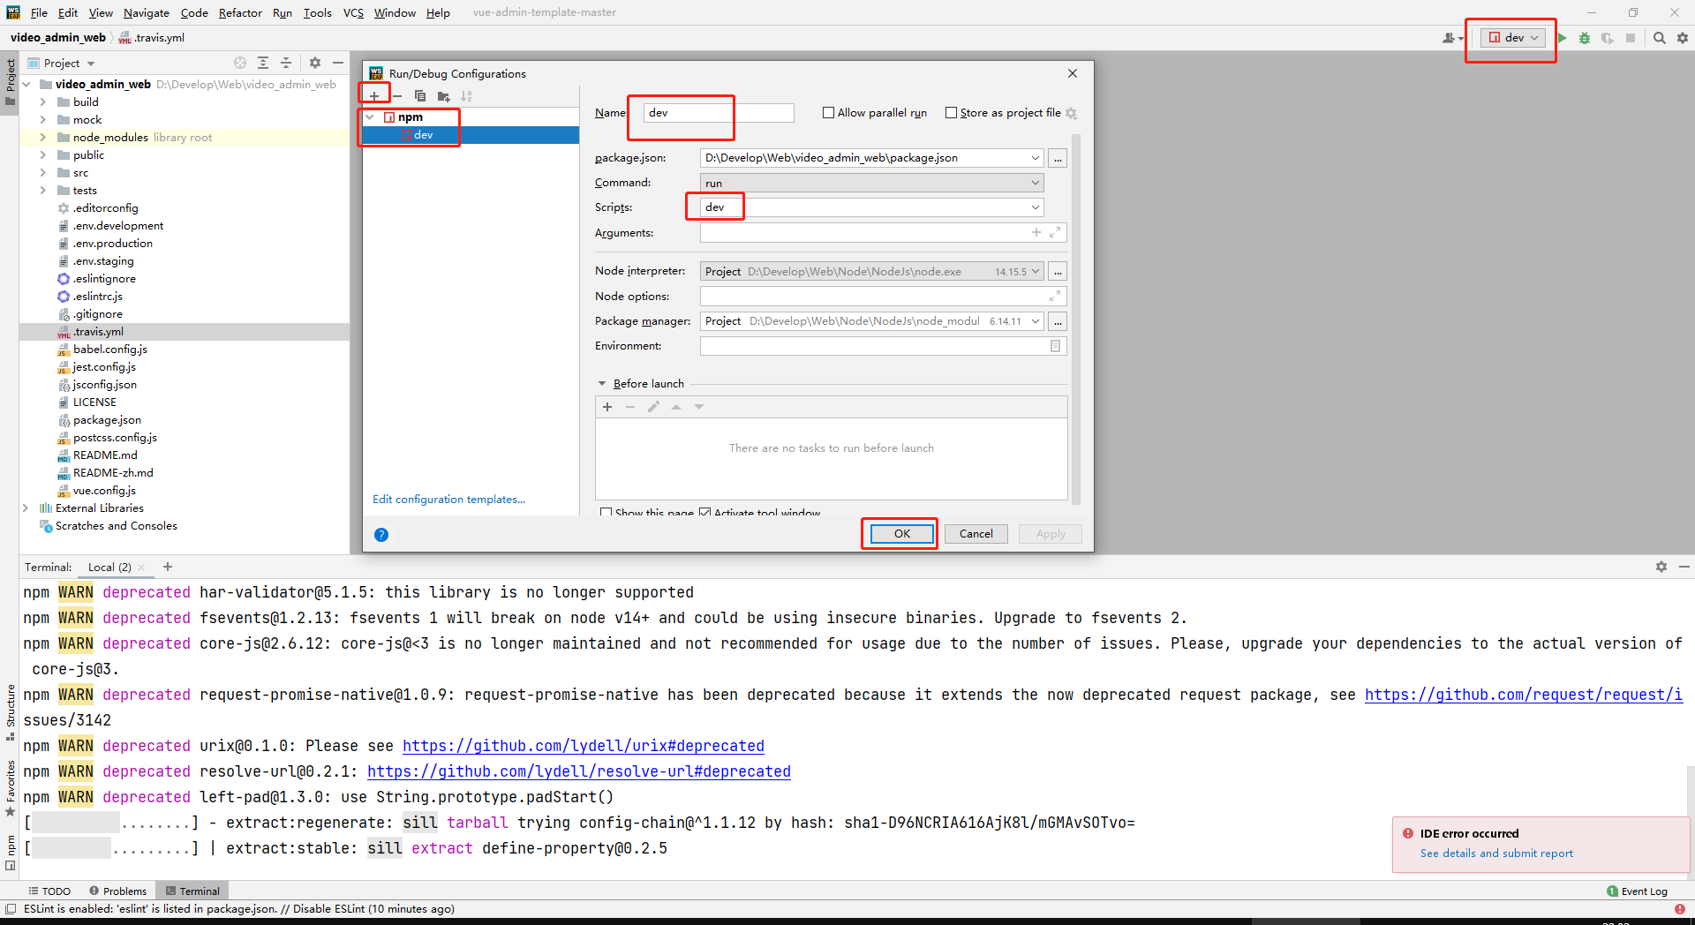Screen dimensions: 1695x925
Task: Click the OK button
Action: click(901, 534)
